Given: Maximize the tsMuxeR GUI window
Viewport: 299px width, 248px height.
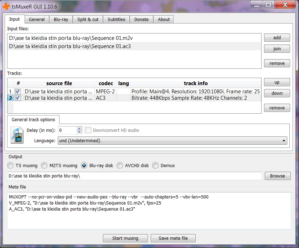Looking at the screenshot, I should click(268, 5).
